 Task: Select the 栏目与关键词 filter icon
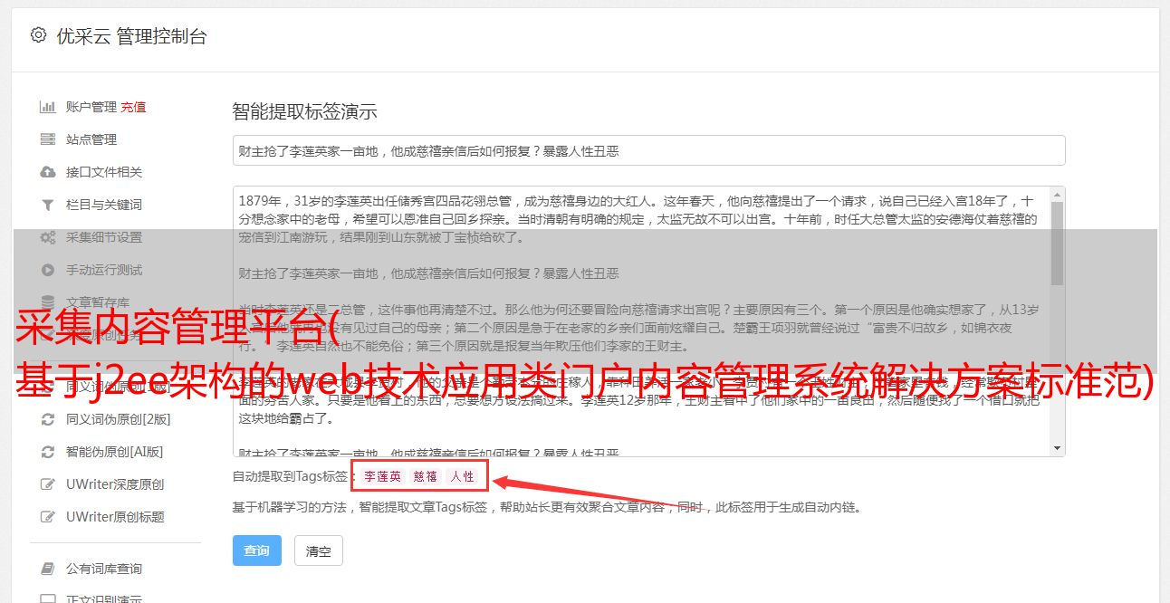pyautogui.click(x=48, y=205)
